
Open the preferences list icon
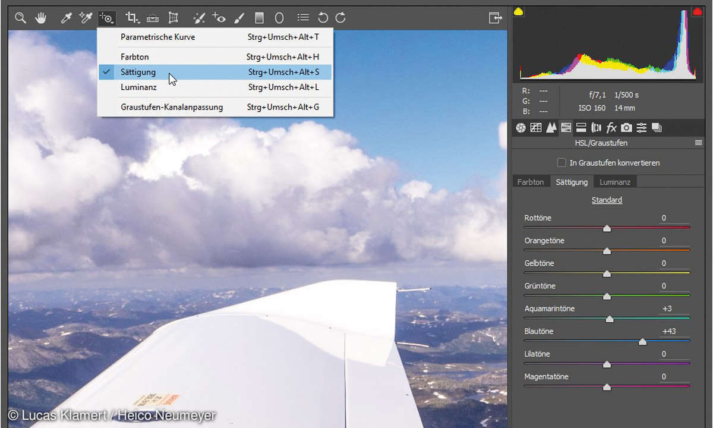coord(304,18)
